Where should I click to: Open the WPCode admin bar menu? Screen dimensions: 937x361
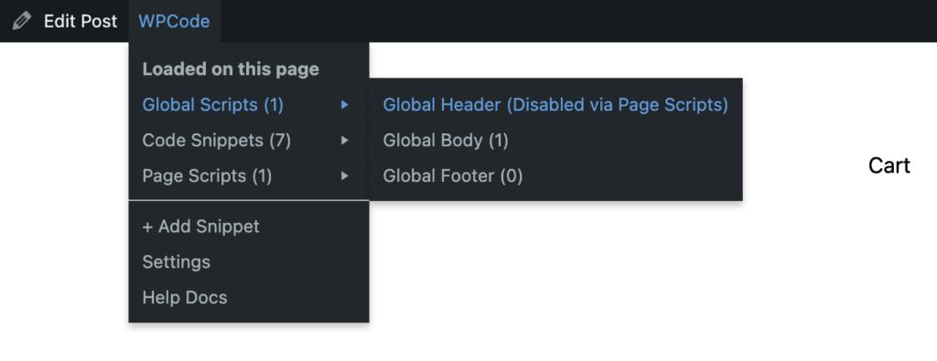[174, 22]
